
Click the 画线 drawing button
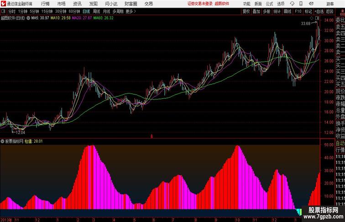(x=287, y=11)
